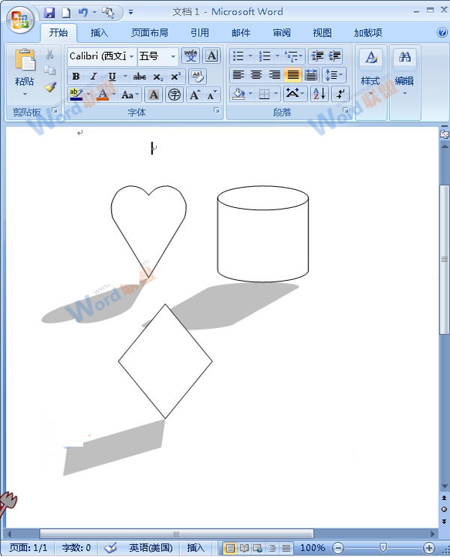Open the 样式 styles gallery
Screen dimensions: 450x557
370,73
